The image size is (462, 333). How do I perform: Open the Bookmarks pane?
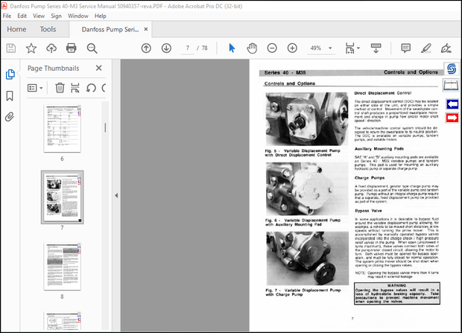coord(10,96)
